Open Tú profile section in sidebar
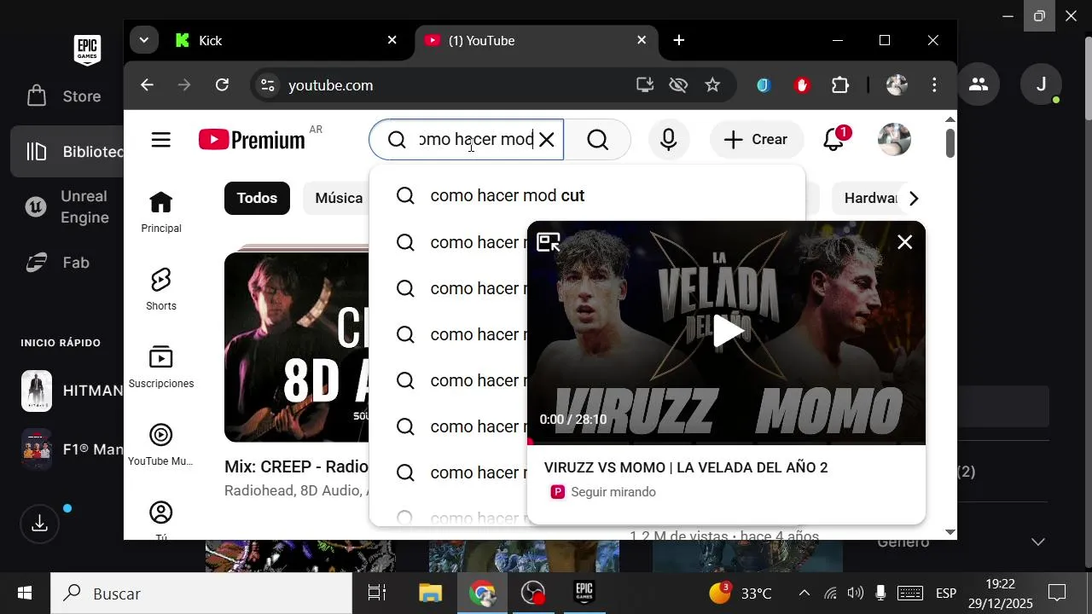 coord(161,520)
